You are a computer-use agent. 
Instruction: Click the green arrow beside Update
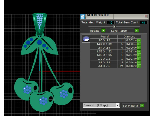(x=103, y=31)
